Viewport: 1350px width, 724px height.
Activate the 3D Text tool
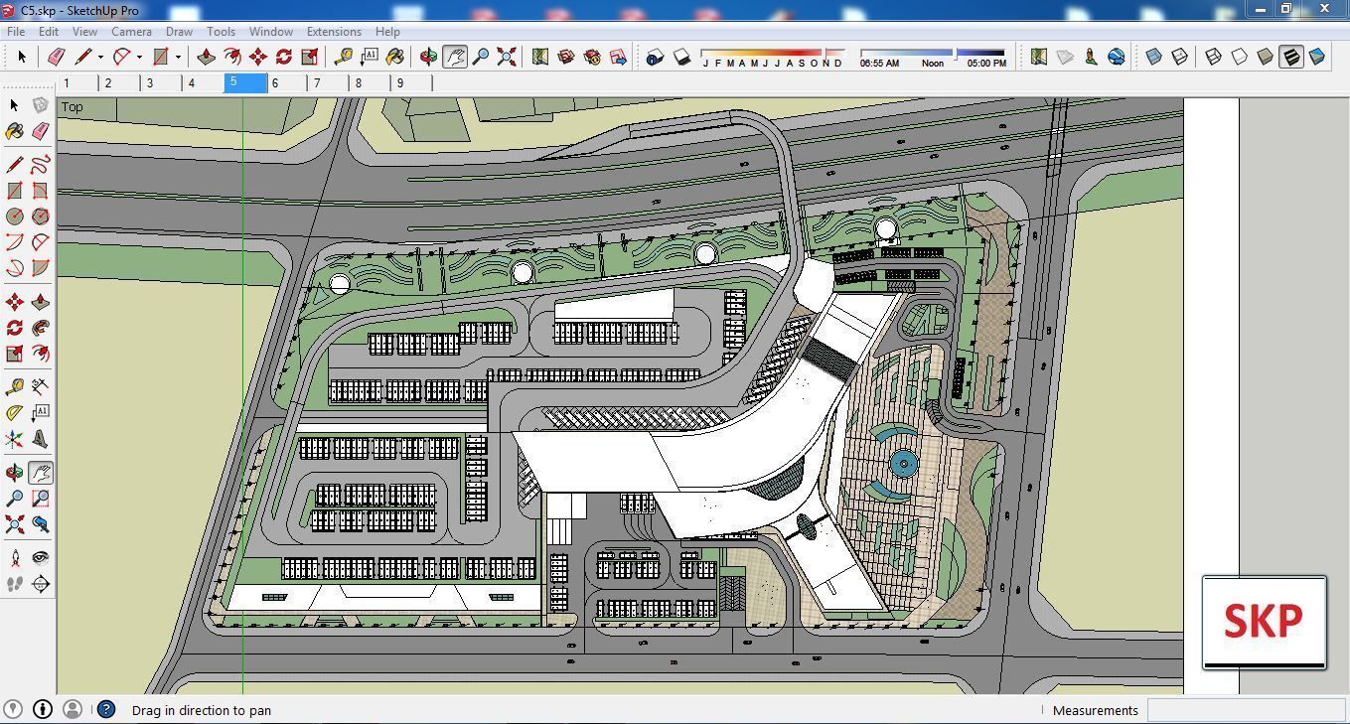pos(40,438)
